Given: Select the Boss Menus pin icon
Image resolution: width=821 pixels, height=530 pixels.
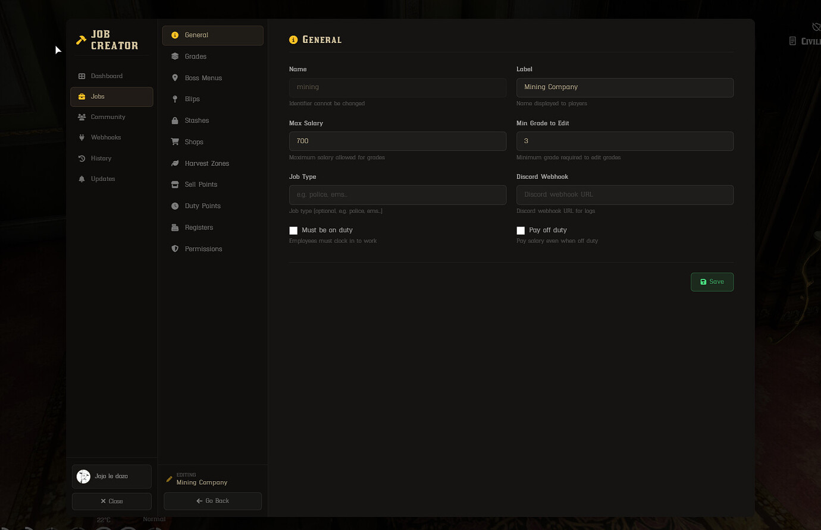Looking at the screenshot, I should pyautogui.click(x=175, y=78).
